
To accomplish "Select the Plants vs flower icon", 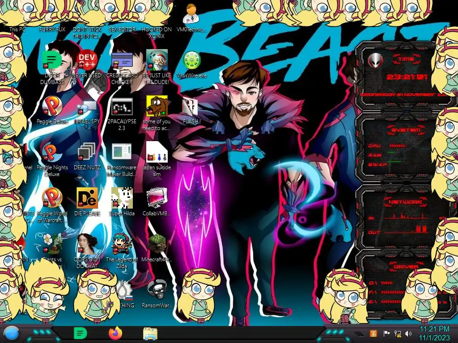I will (52, 244).
